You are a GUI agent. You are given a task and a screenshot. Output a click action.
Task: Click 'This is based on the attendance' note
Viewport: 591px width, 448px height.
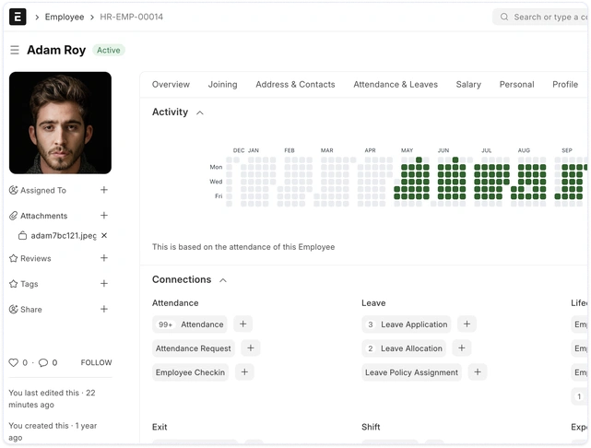(243, 247)
